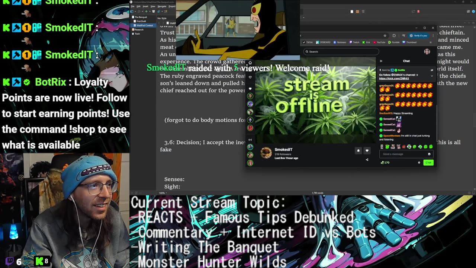
Task: Open the emoji picker in the message box
Action: [x=429, y=154]
